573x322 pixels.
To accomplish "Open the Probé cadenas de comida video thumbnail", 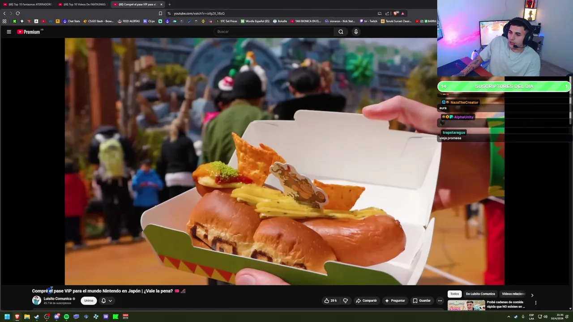I will [x=466, y=305].
